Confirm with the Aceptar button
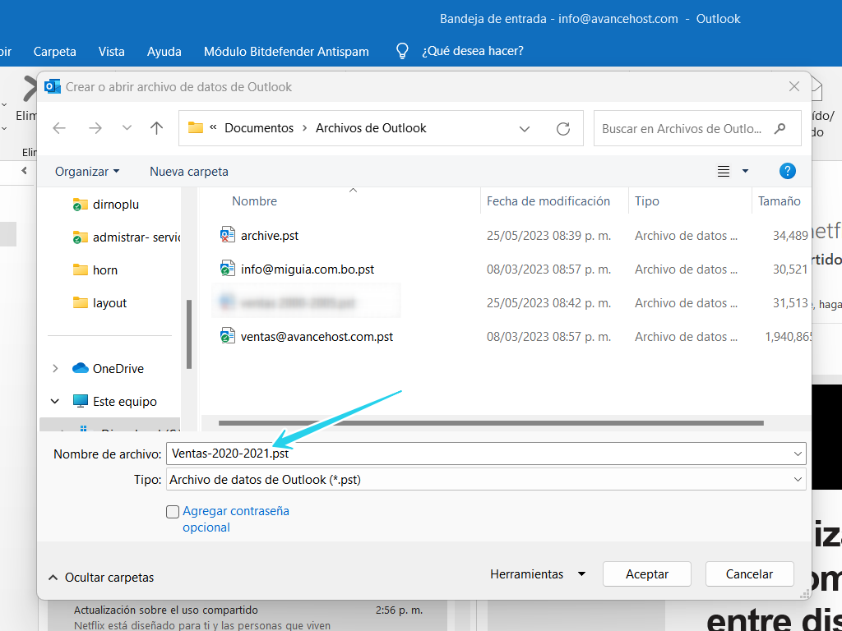Viewport: 842px width, 631px height. [646, 574]
